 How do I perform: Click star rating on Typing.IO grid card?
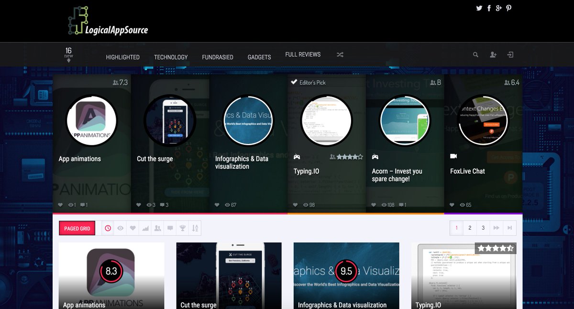tap(495, 248)
